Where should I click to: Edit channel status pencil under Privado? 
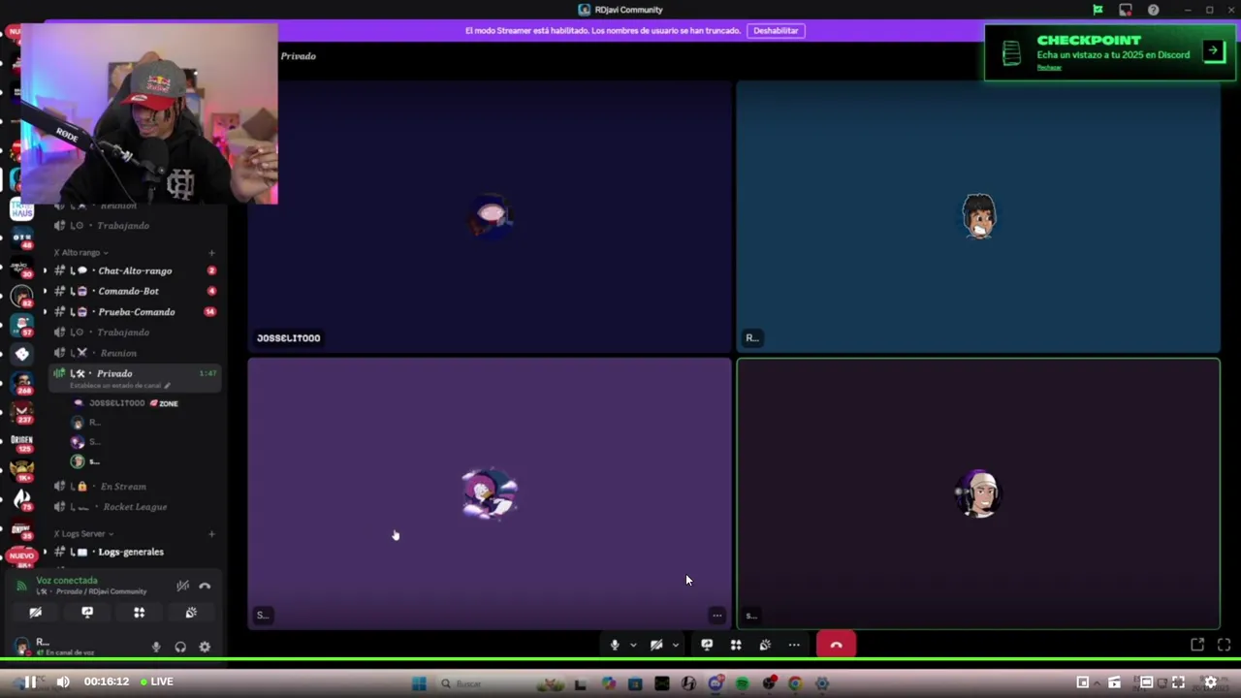[x=167, y=386]
